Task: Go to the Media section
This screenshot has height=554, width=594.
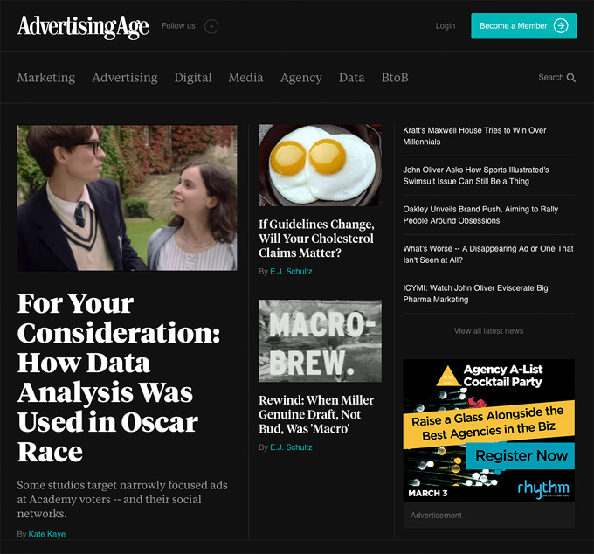Action: coord(245,77)
